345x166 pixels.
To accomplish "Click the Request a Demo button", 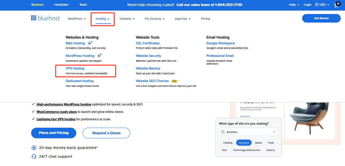I will point(106,133).
